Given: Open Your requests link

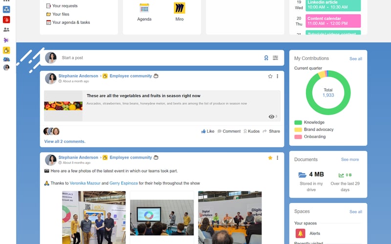Looking at the screenshot, I should tap(65, 6).
